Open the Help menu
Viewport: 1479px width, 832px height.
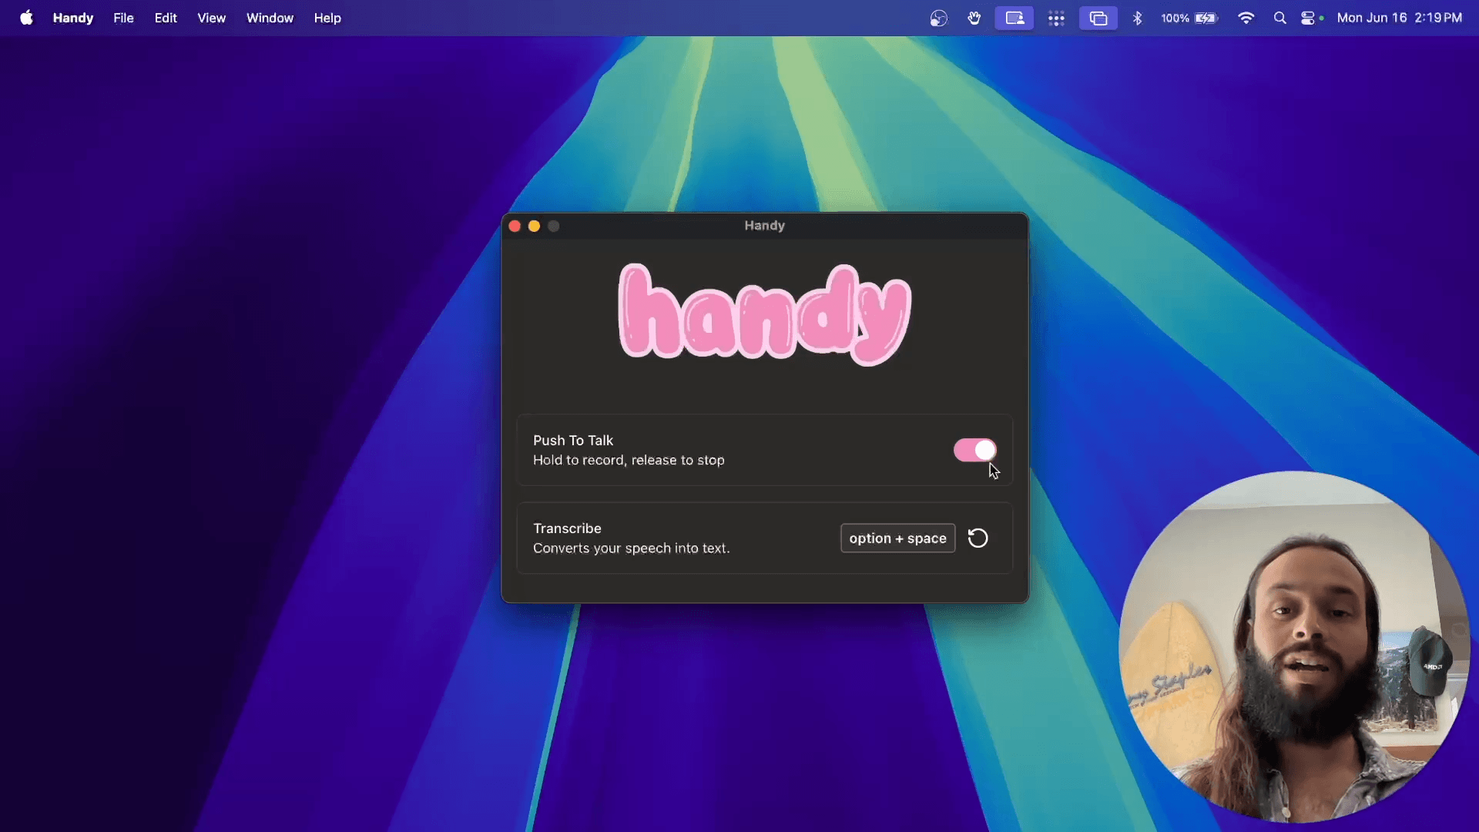tap(327, 18)
